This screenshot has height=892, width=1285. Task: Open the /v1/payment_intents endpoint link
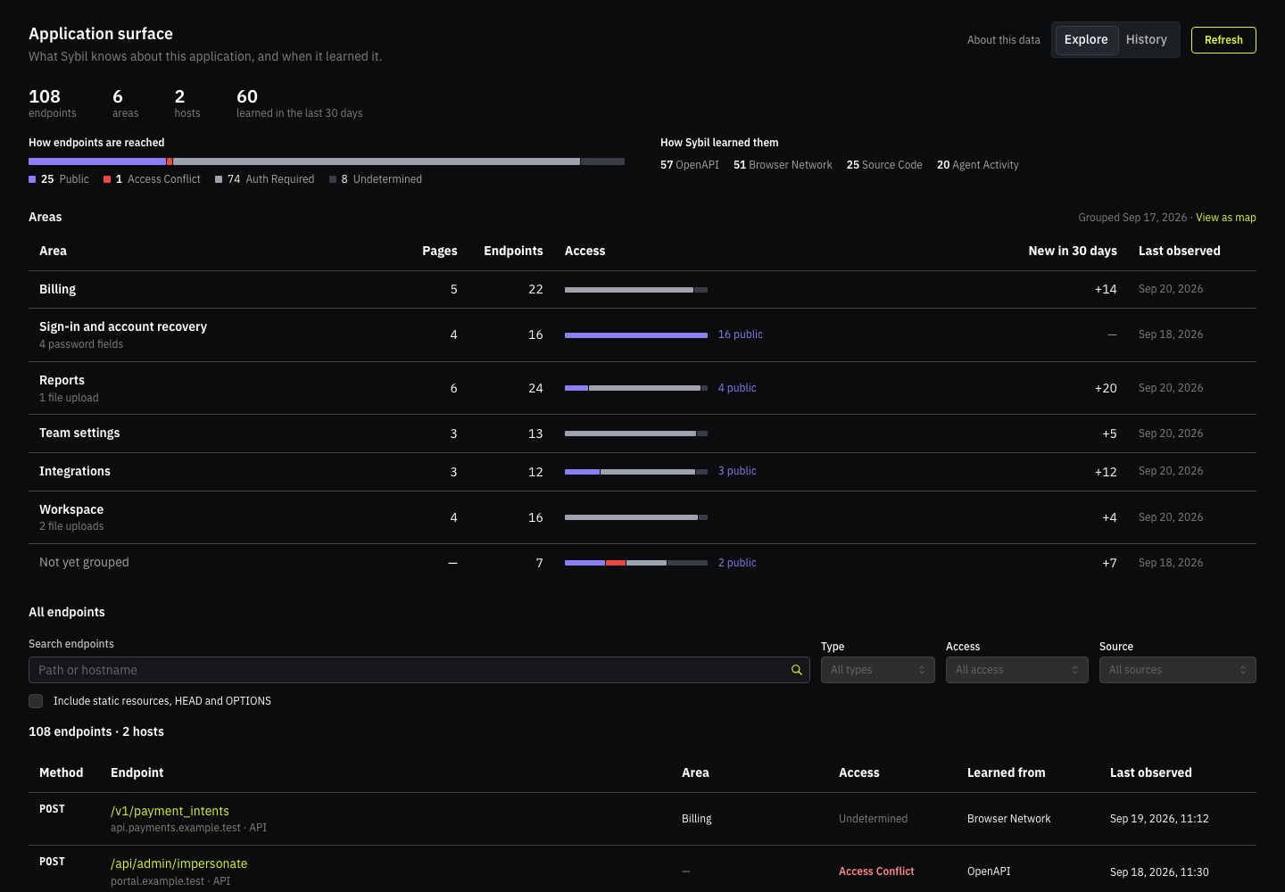tap(170, 811)
